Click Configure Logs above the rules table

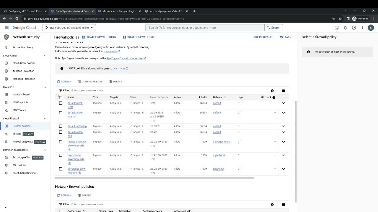90,82
